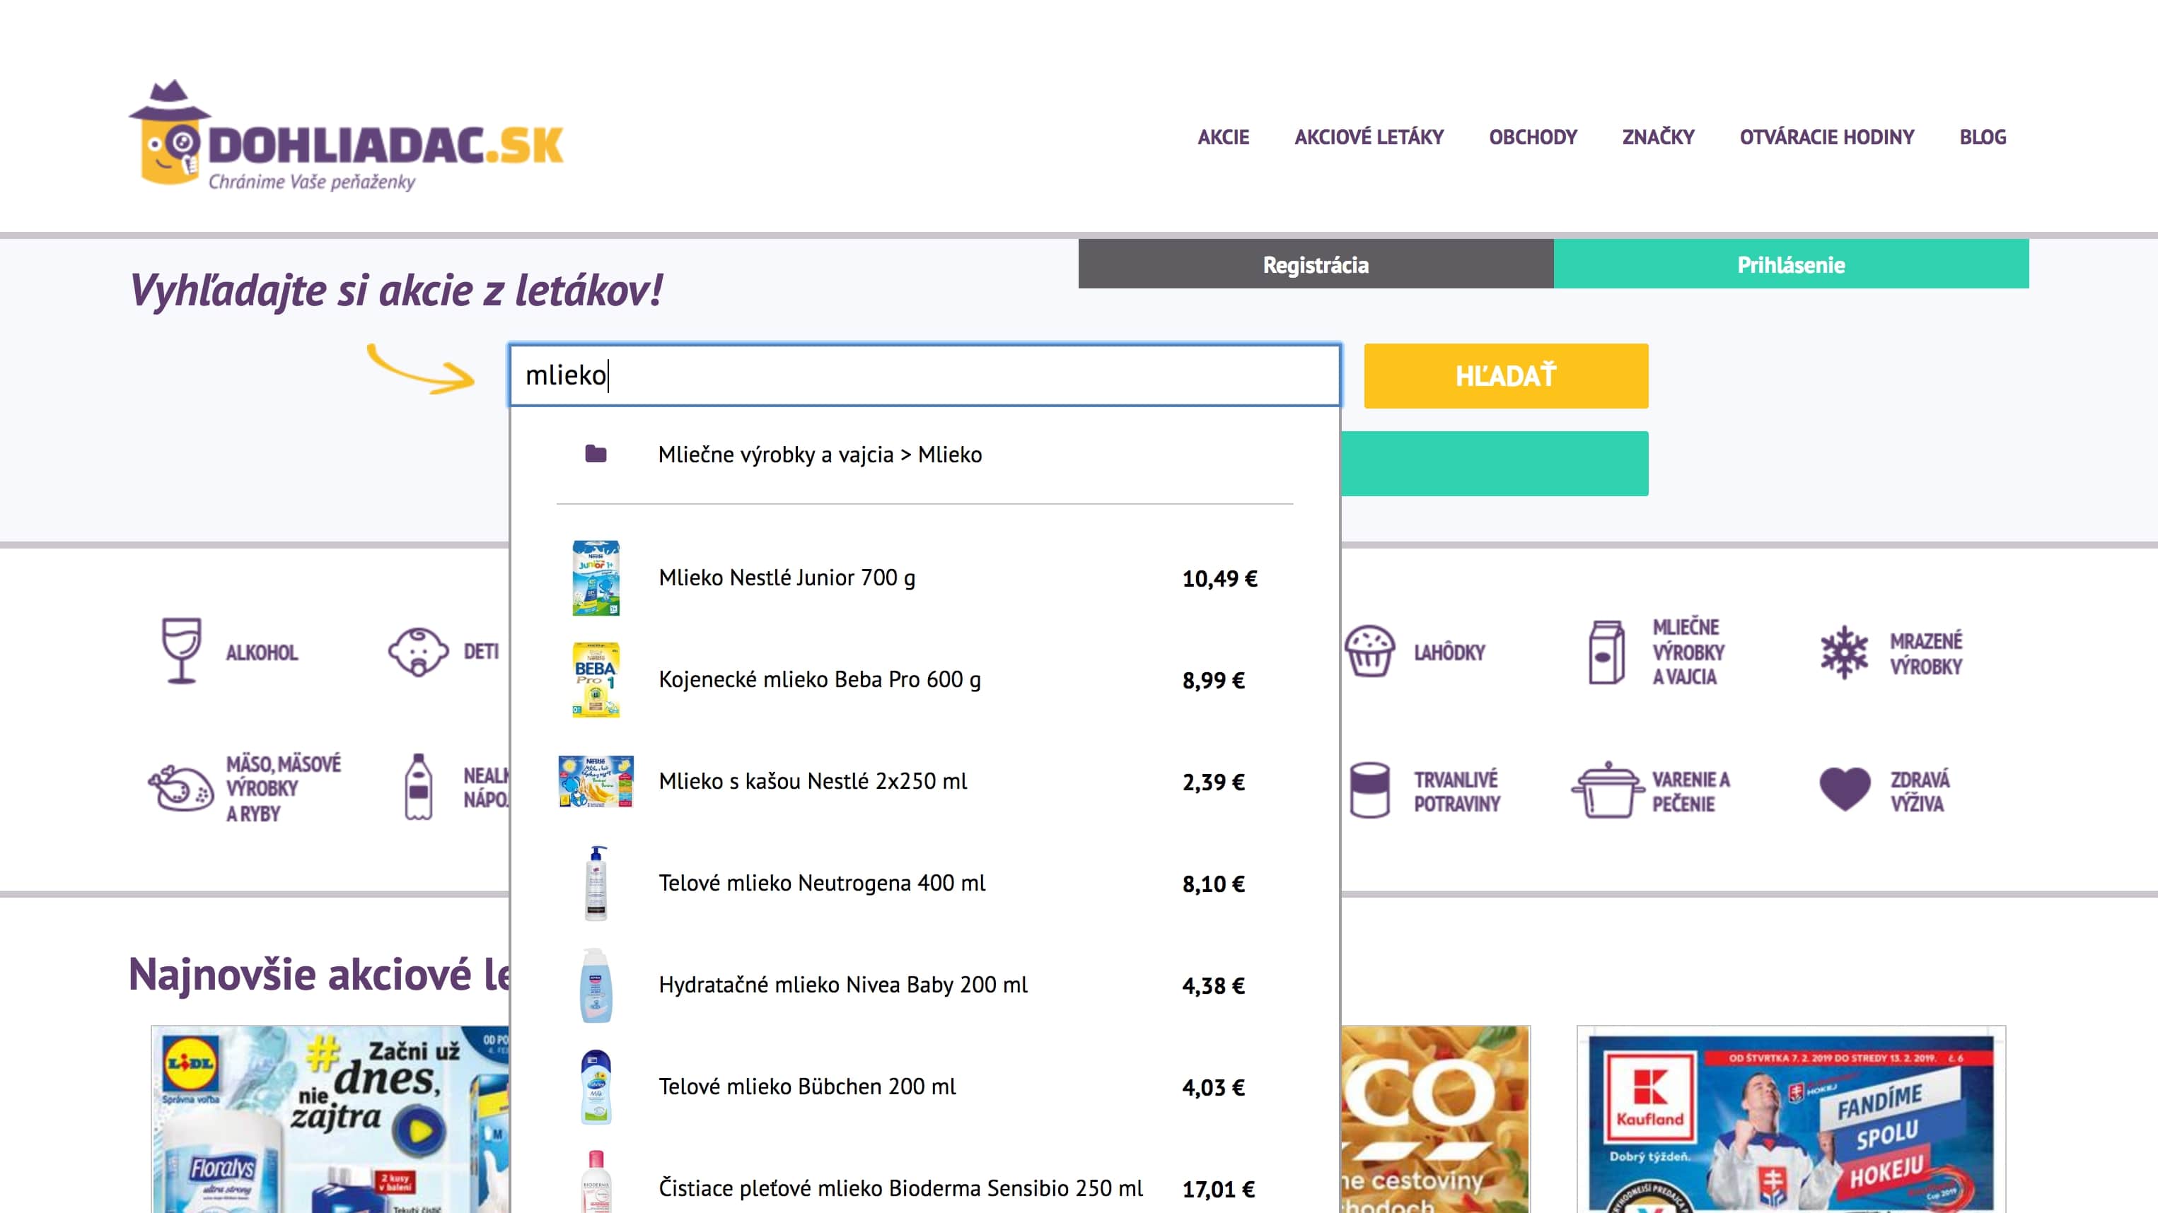The width and height of the screenshot is (2158, 1213).
Task: Click the green button below Hľadať
Action: (x=1495, y=464)
